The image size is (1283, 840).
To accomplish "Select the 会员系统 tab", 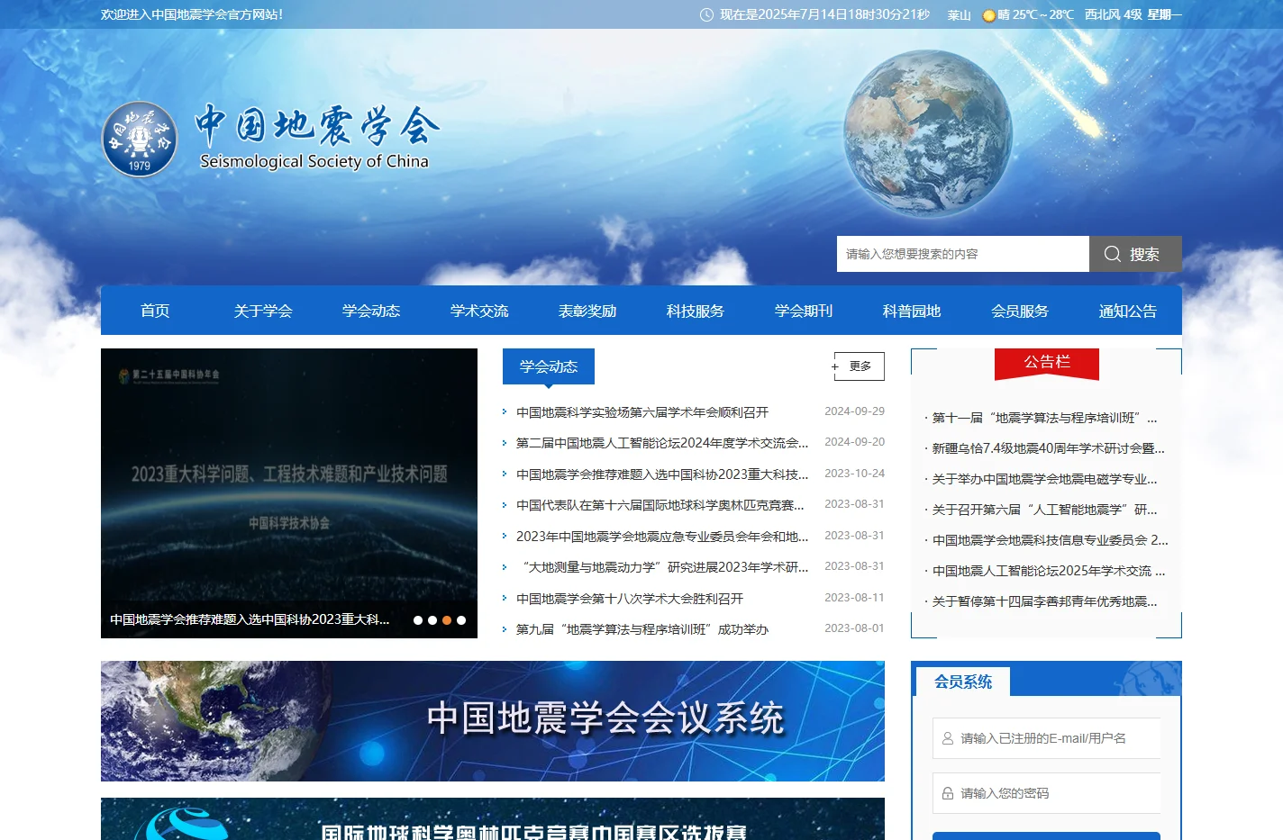I will pyautogui.click(x=963, y=682).
